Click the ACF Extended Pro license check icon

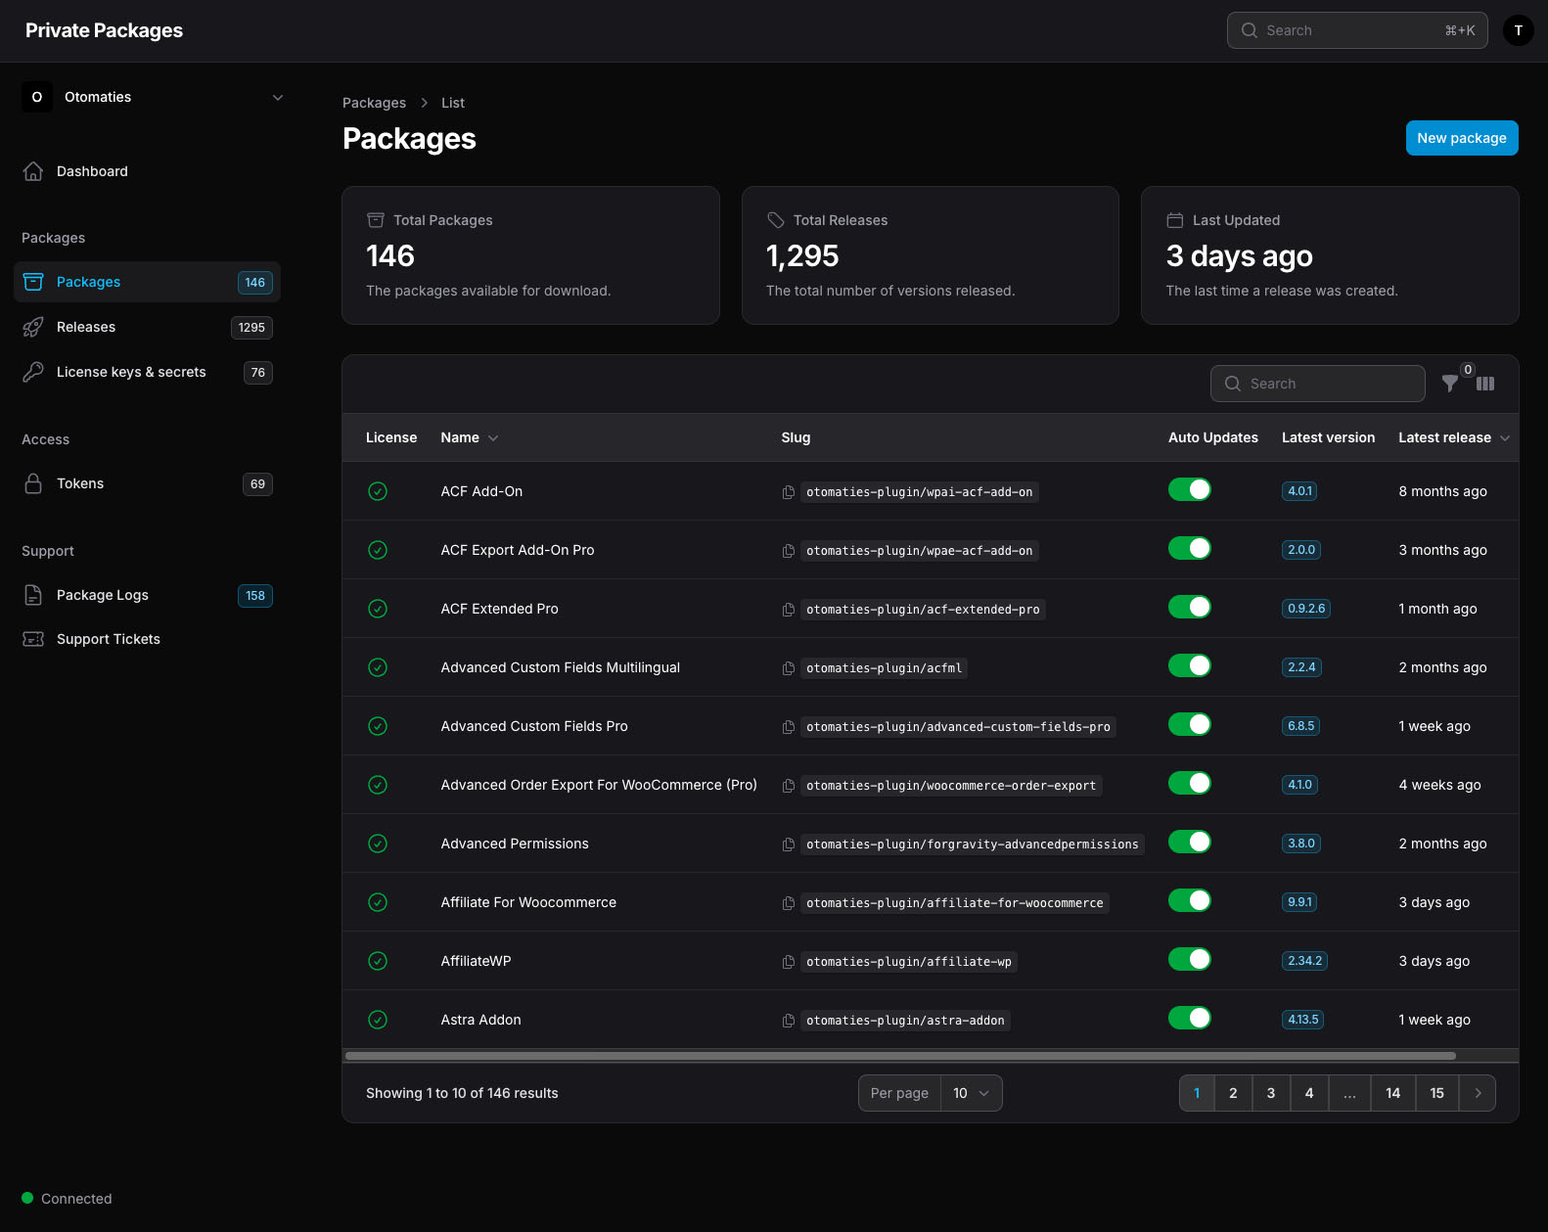click(x=378, y=609)
